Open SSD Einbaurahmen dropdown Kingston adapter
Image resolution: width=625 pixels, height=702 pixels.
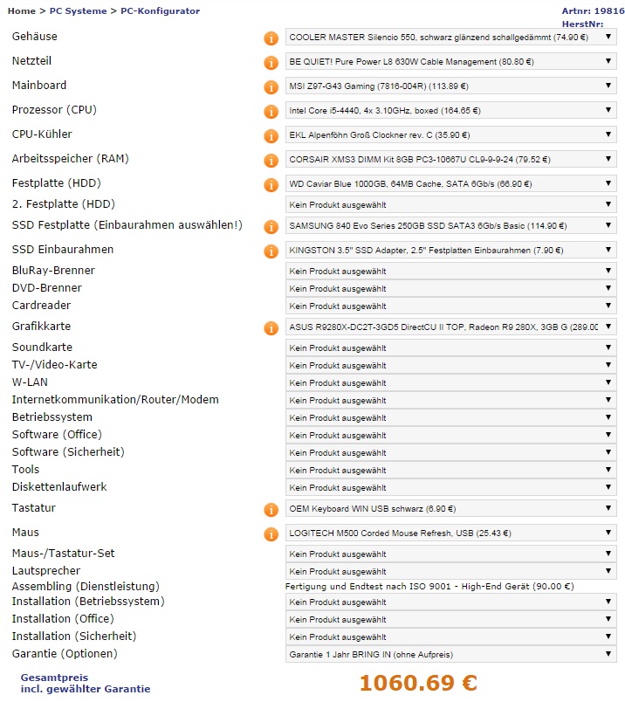450,251
